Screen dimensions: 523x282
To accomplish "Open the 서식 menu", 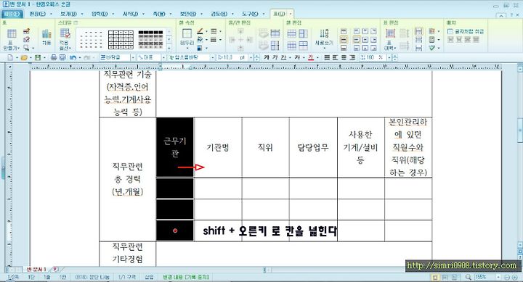I will coord(130,14).
